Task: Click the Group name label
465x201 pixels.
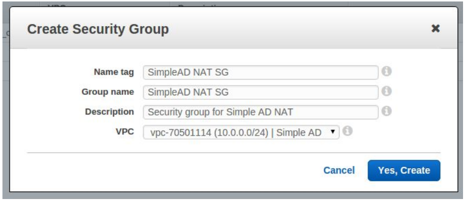Action: pos(108,92)
